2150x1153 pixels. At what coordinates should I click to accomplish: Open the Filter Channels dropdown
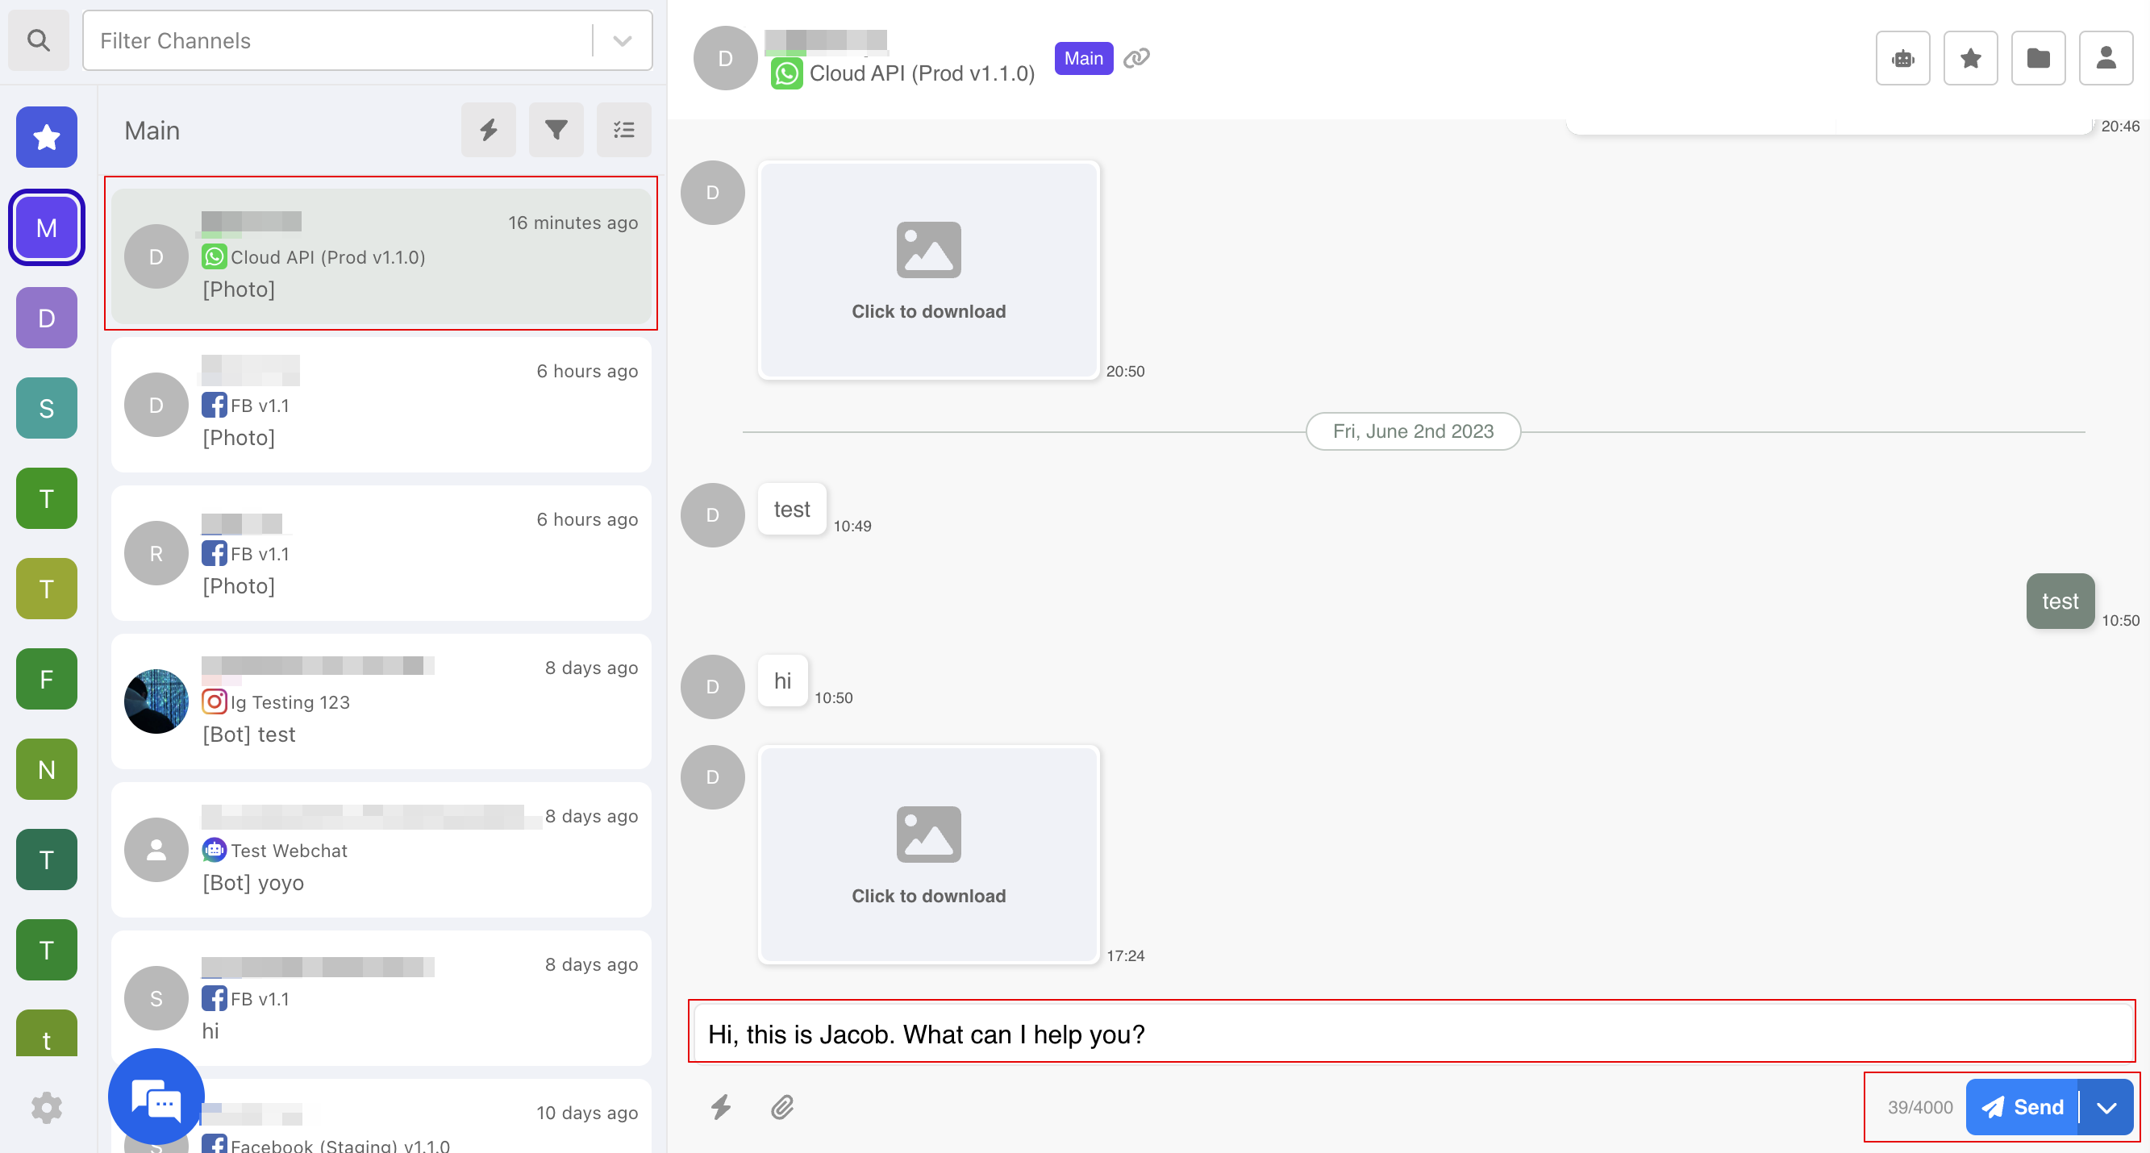coord(619,40)
